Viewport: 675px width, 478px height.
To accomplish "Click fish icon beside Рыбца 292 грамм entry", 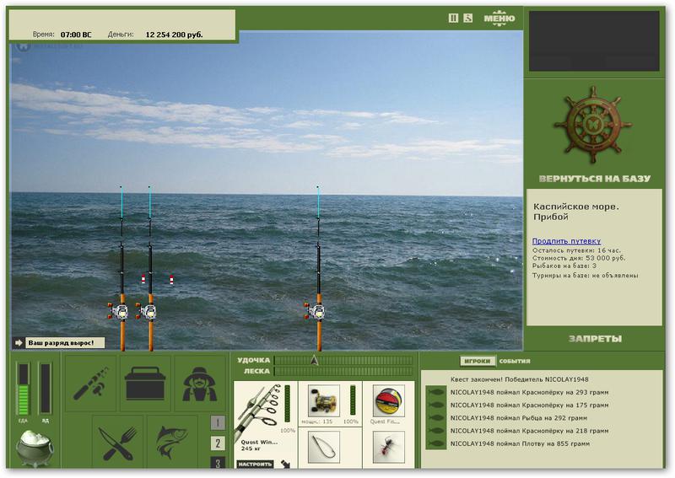I will 435,418.
